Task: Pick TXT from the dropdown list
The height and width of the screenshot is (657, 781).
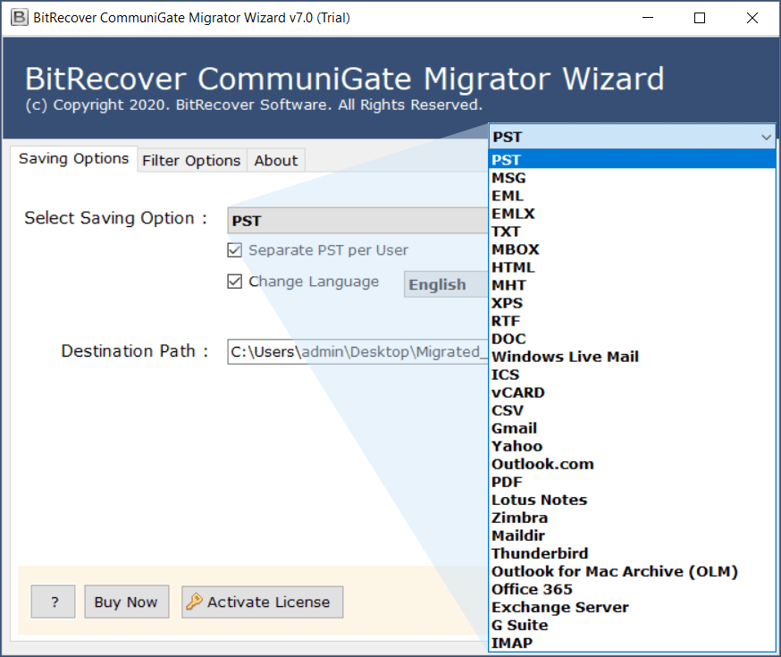Action: (632, 232)
